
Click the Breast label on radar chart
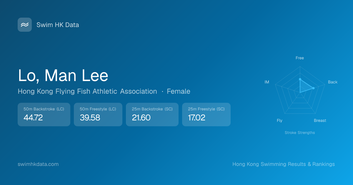pyautogui.click(x=320, y=121)
